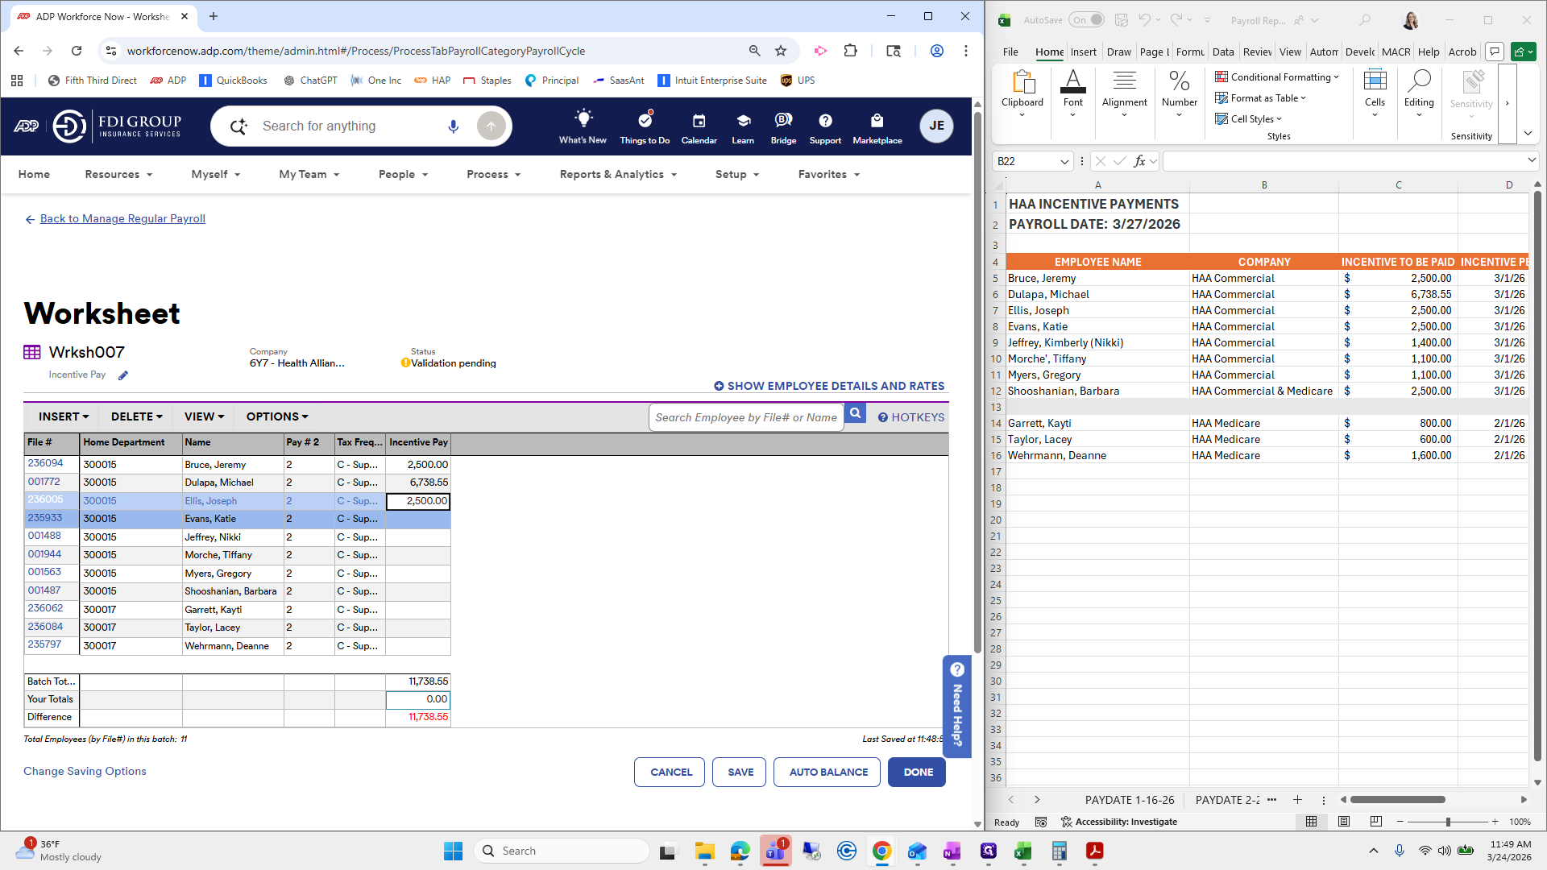
Task: Open the Excel Name Box dropdown
Action: pyautogui.click(x=1064, y=162)
